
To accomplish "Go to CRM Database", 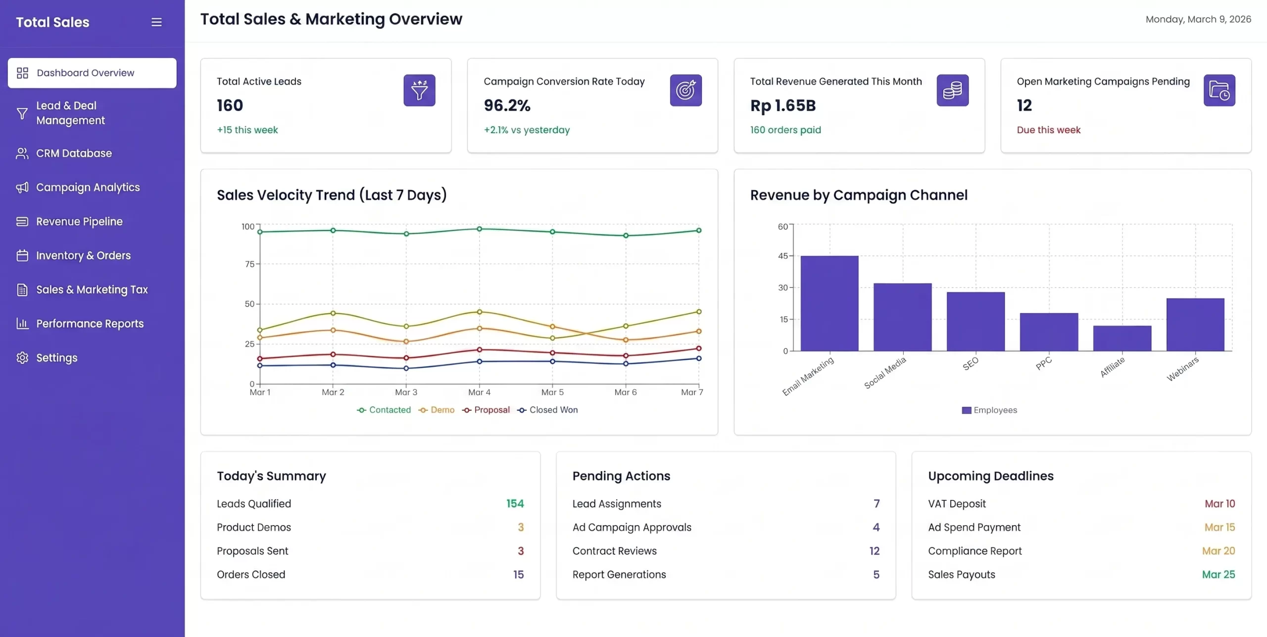I will [x=92, y=153].
